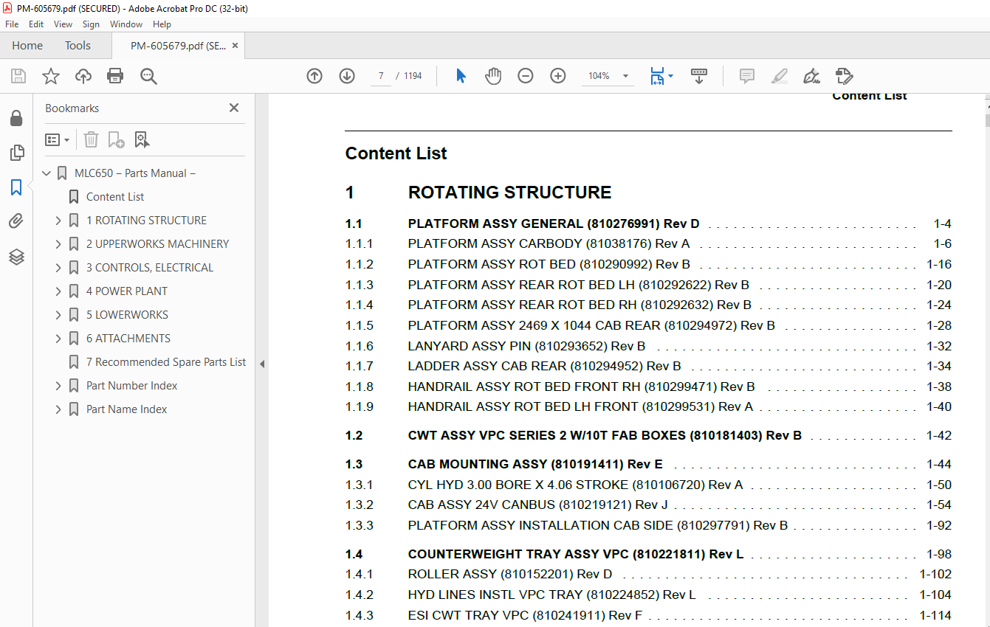Expand the 4 POWER PLANT bookmark
Image resolution: width=990 pixels, height=627 pixels.
point(58,291)
